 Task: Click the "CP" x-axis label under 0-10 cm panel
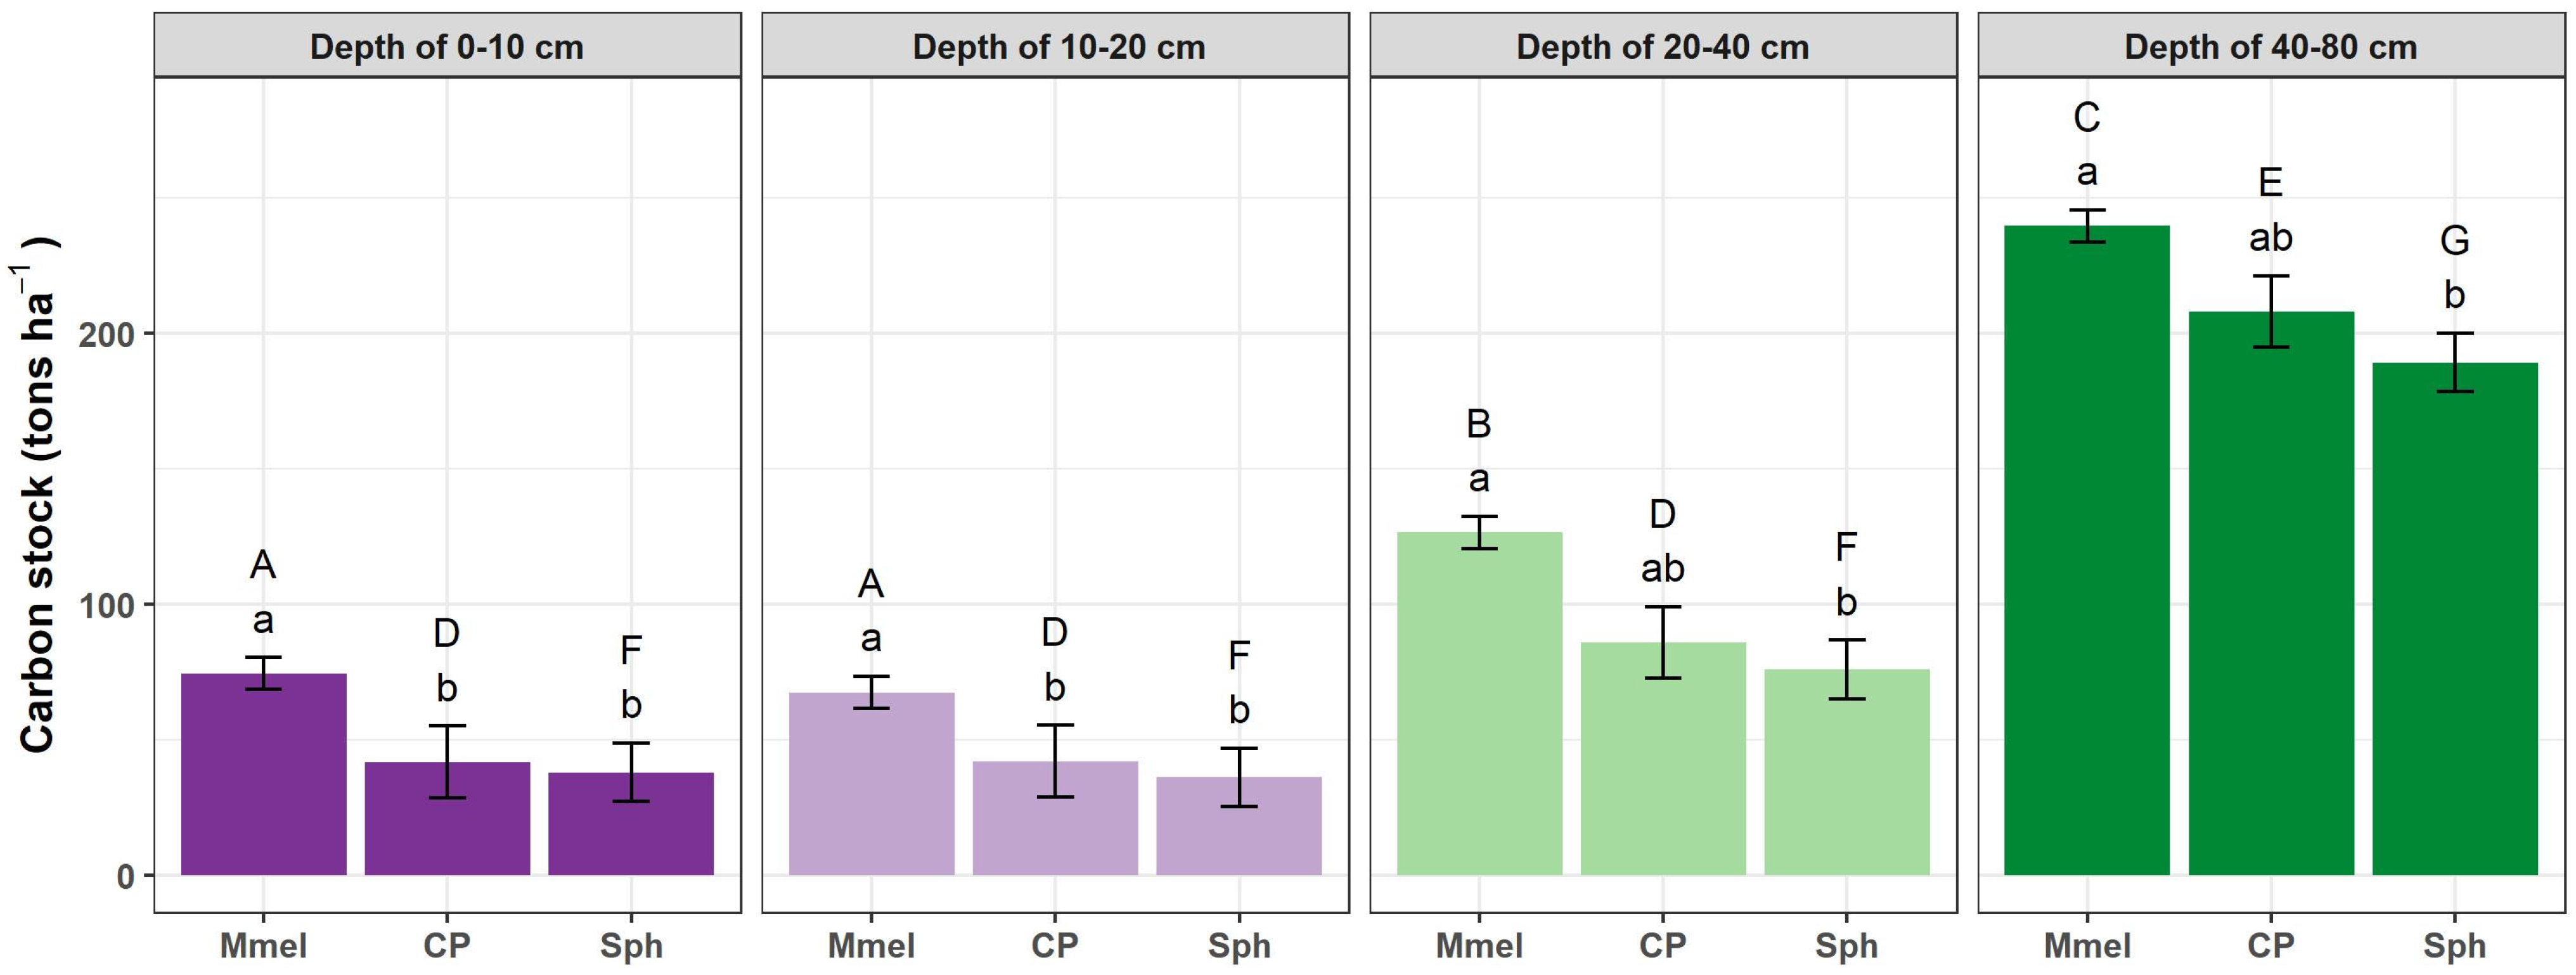[x=446, y=945]
